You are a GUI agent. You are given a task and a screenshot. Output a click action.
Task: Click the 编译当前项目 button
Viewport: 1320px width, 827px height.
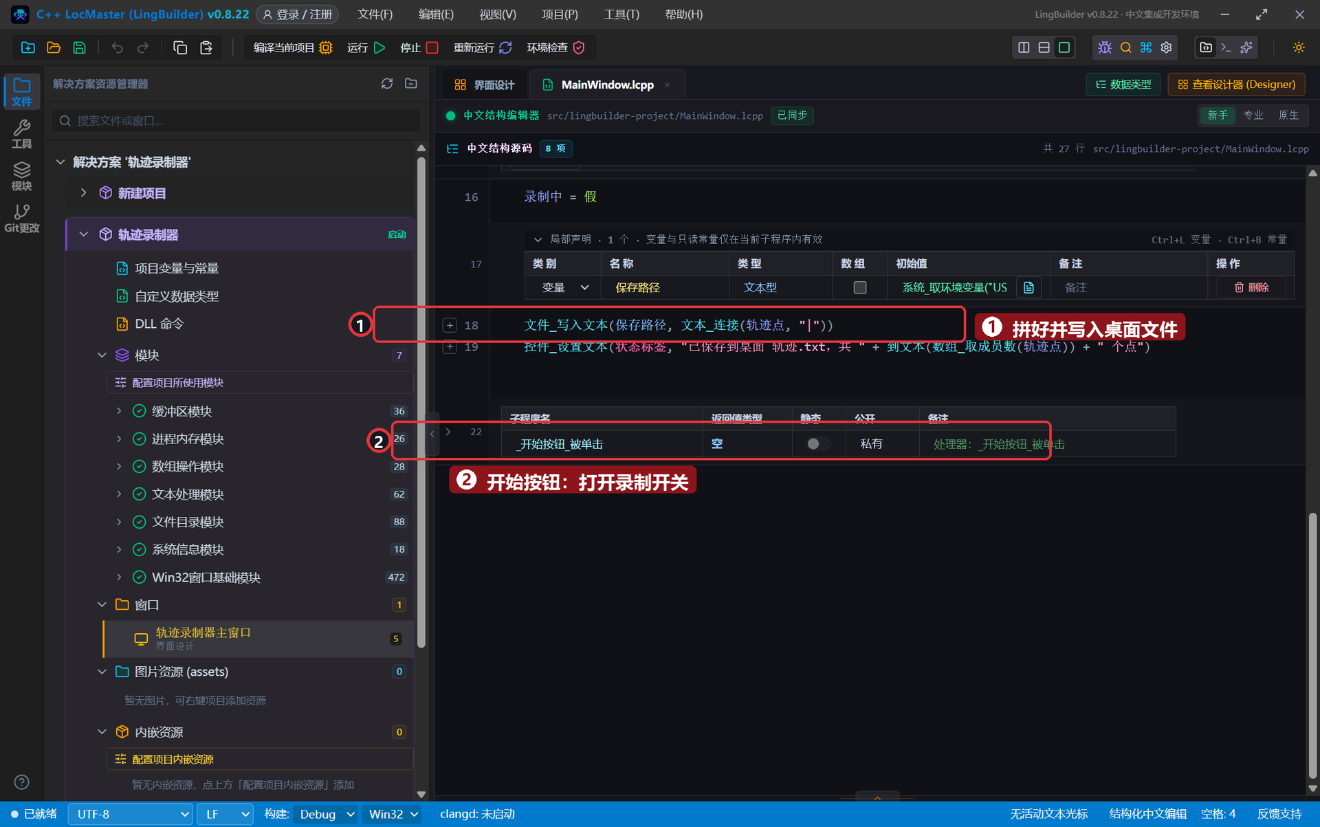coord(293,47)
